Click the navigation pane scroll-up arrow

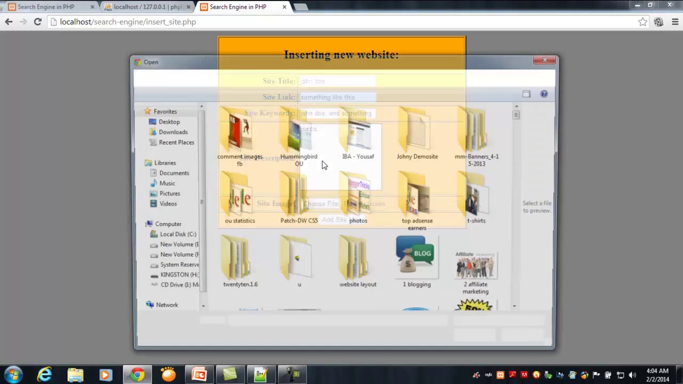click(x=202, y=107)
